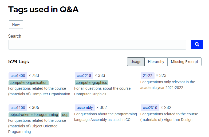Open the assembly tag
209x137 pixels.
(x=85, y=108)
